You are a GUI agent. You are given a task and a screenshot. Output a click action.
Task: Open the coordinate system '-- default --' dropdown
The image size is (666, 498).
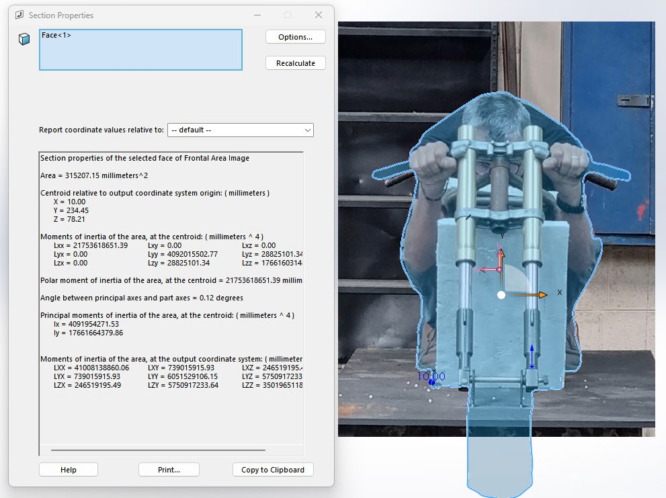pos(240,130)
